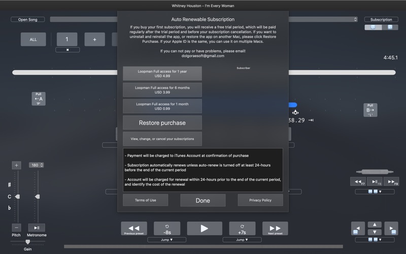Pull loop point A button
The height and width of the screenshot is (254, 406).
pos(39,99)
